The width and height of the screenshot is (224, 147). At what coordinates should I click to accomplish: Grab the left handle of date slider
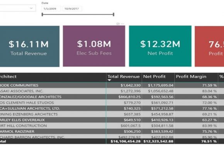(x=42, y=14)
